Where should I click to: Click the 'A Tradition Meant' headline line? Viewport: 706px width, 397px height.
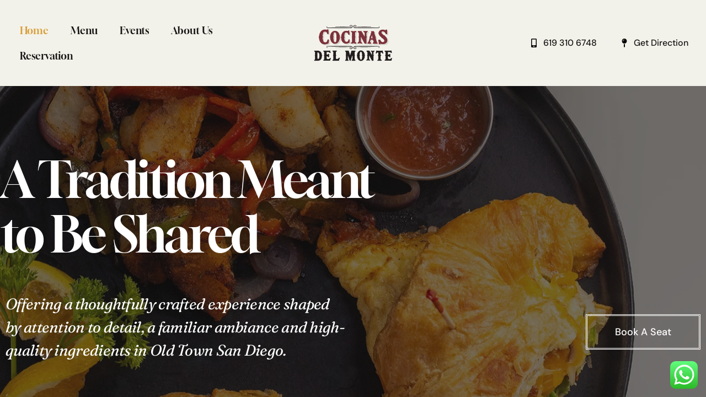(x=188, y=179)
